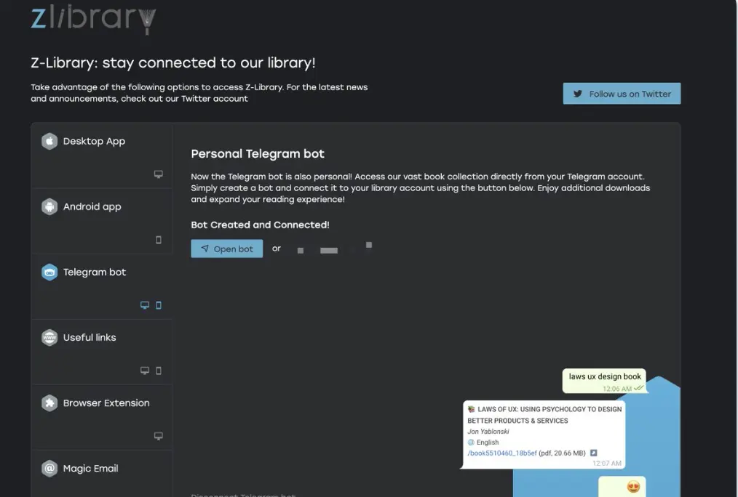Open the Desktop App tab
This screenshot has width=738, height=497.
94,141
